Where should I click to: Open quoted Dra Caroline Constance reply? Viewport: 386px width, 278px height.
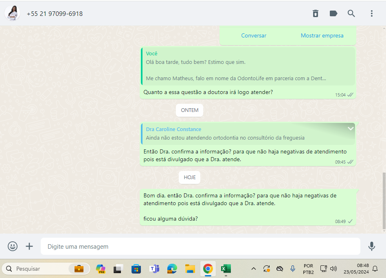[x=248, y=134]
